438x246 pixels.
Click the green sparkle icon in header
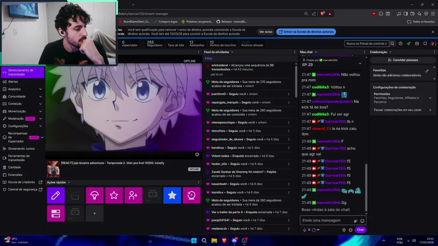(x=409, y=44)
